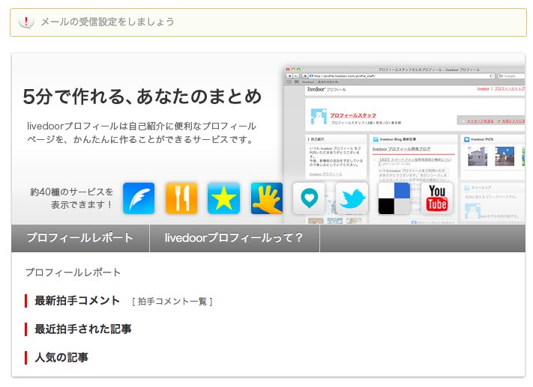The image size is (533, 387).
Task: Click the 5分で作れる、あなたのまとめ headline
Action: [142, 97]
